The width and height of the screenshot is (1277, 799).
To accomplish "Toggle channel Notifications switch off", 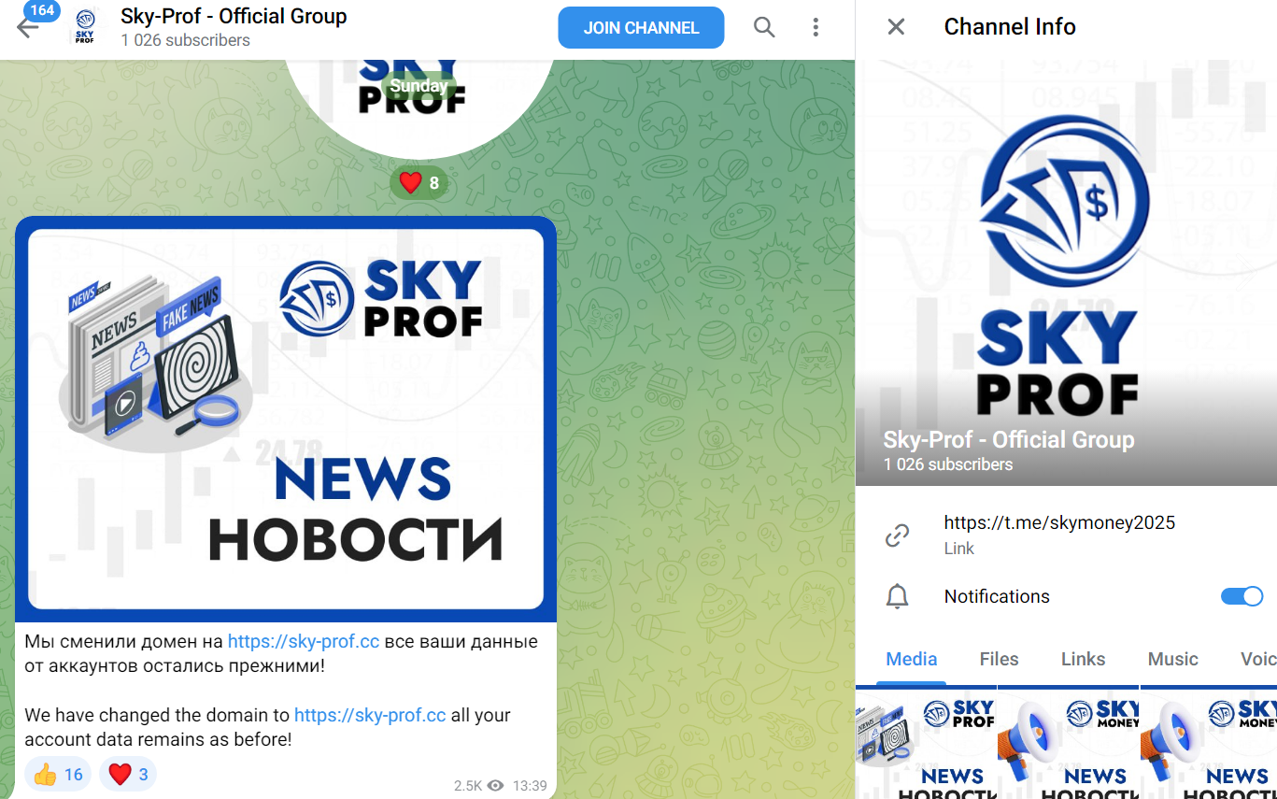I will click(1242, 596).
